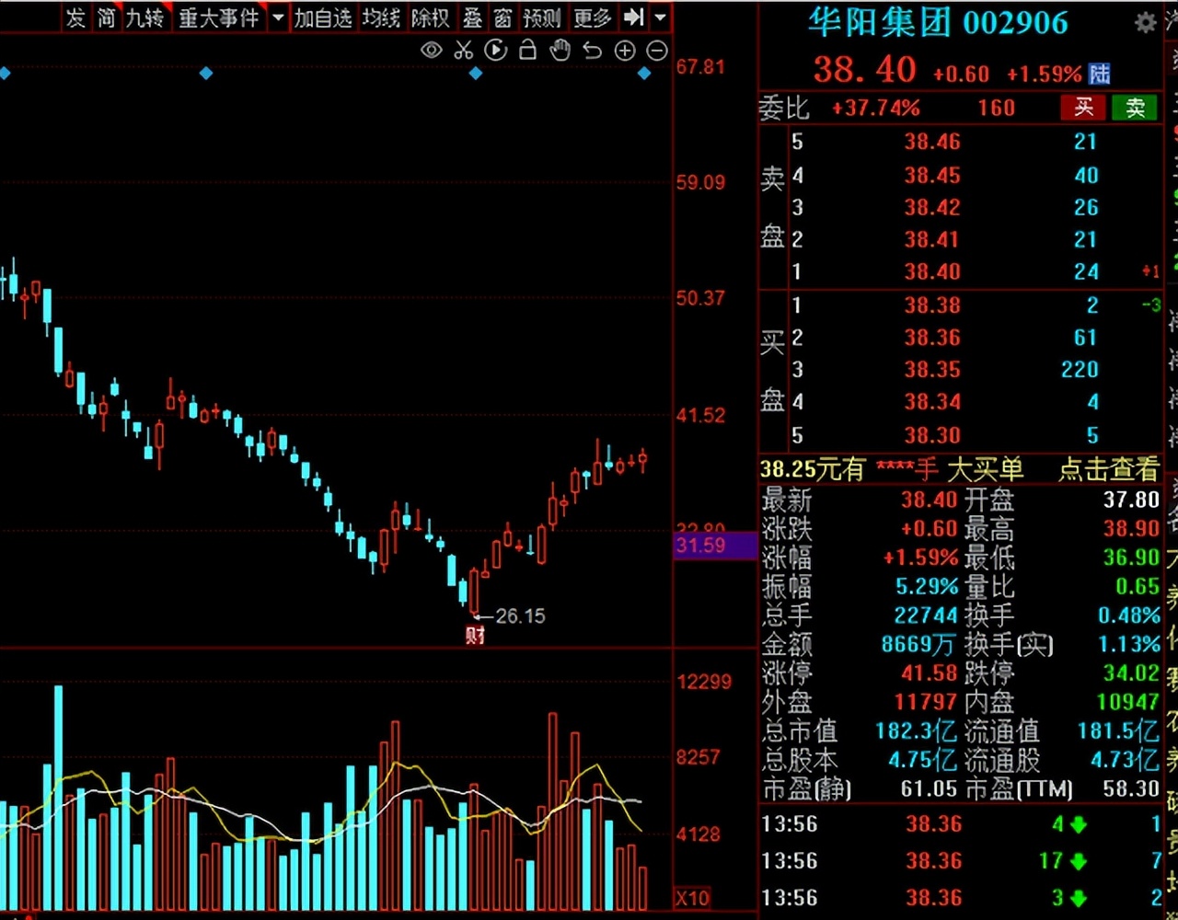The image size is (1178, 920).
Task: Click the 委比 value +37.74%
Action: (x=876, y=108)
